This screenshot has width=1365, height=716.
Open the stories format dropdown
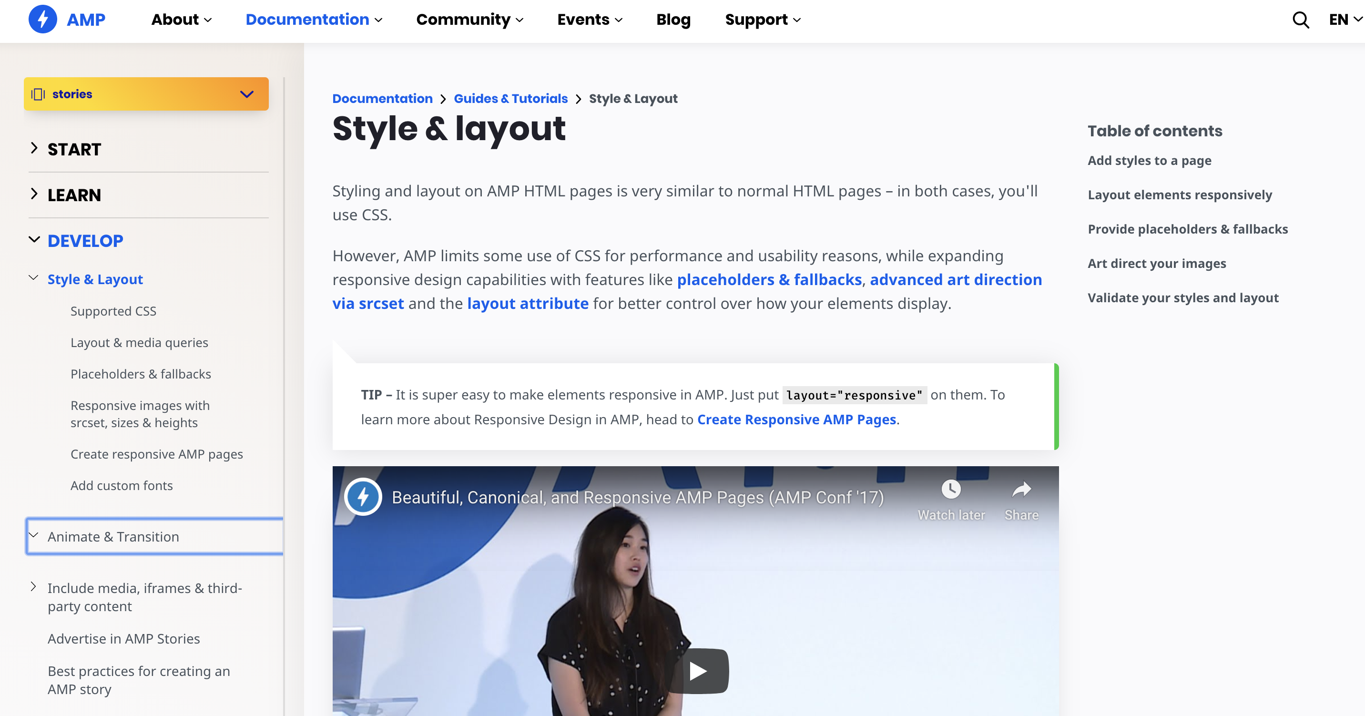(146, 94)
